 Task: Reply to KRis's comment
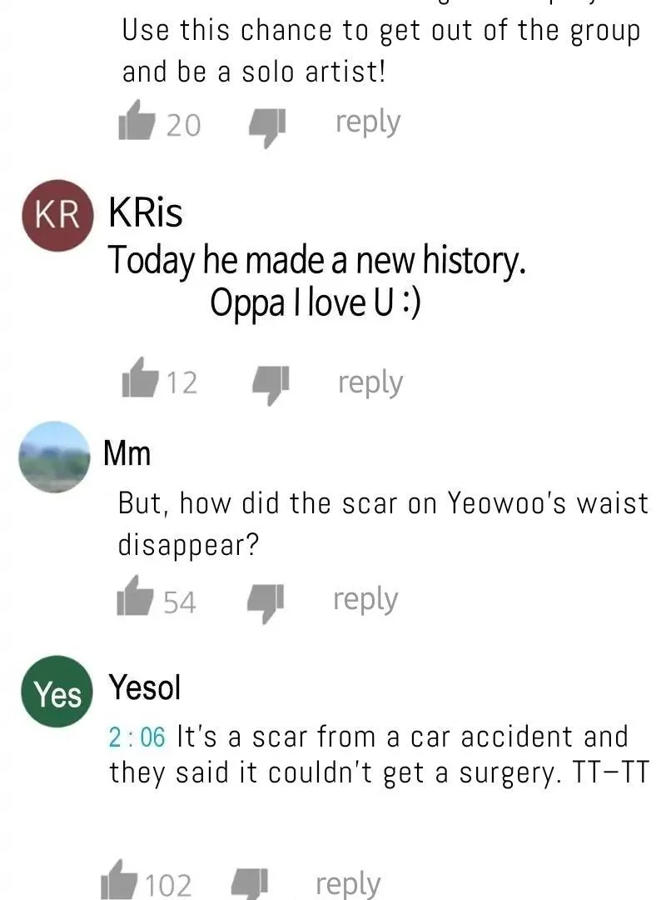click(x=370, y=382)
